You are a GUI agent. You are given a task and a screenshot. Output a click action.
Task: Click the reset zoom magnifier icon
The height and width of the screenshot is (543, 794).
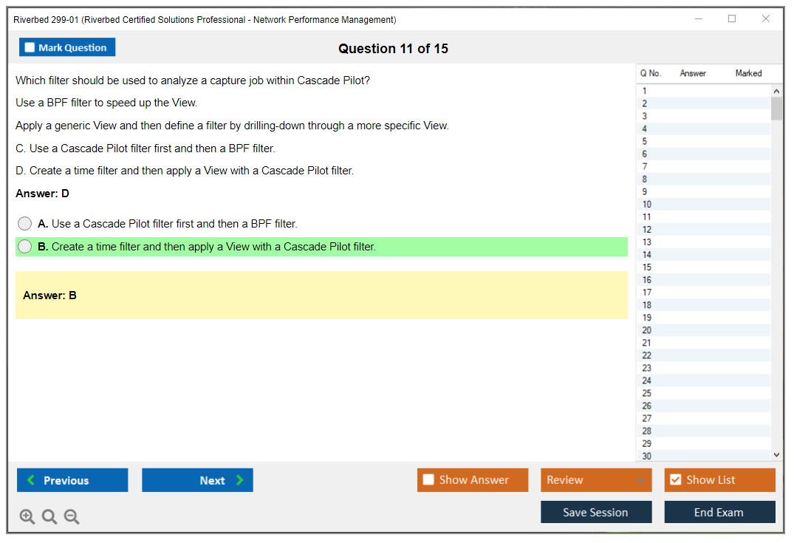49,516
